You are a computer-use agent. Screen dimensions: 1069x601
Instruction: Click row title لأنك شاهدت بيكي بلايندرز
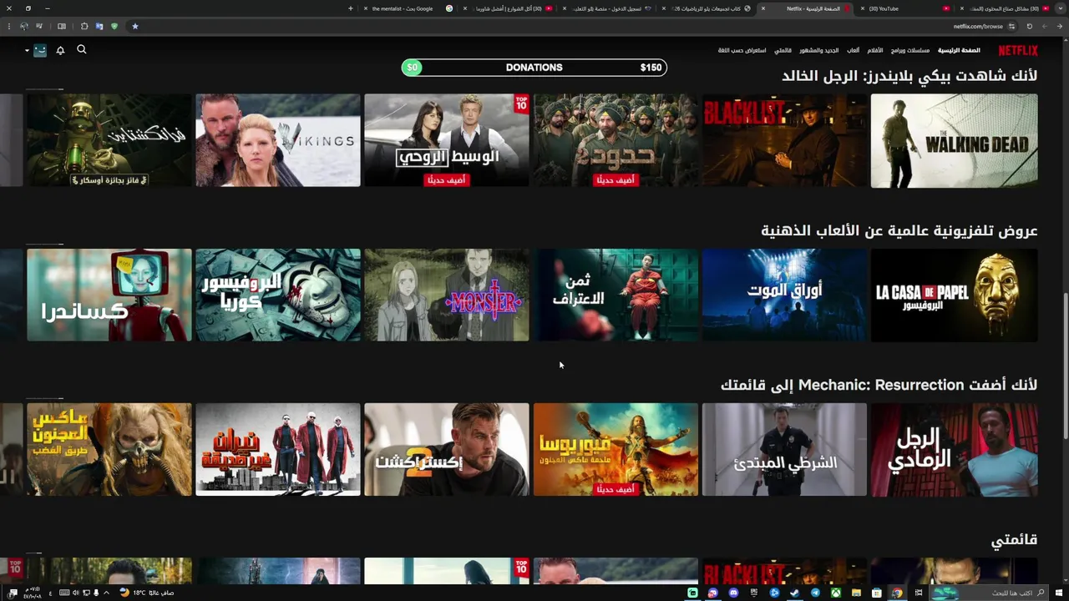pos(909,76)
